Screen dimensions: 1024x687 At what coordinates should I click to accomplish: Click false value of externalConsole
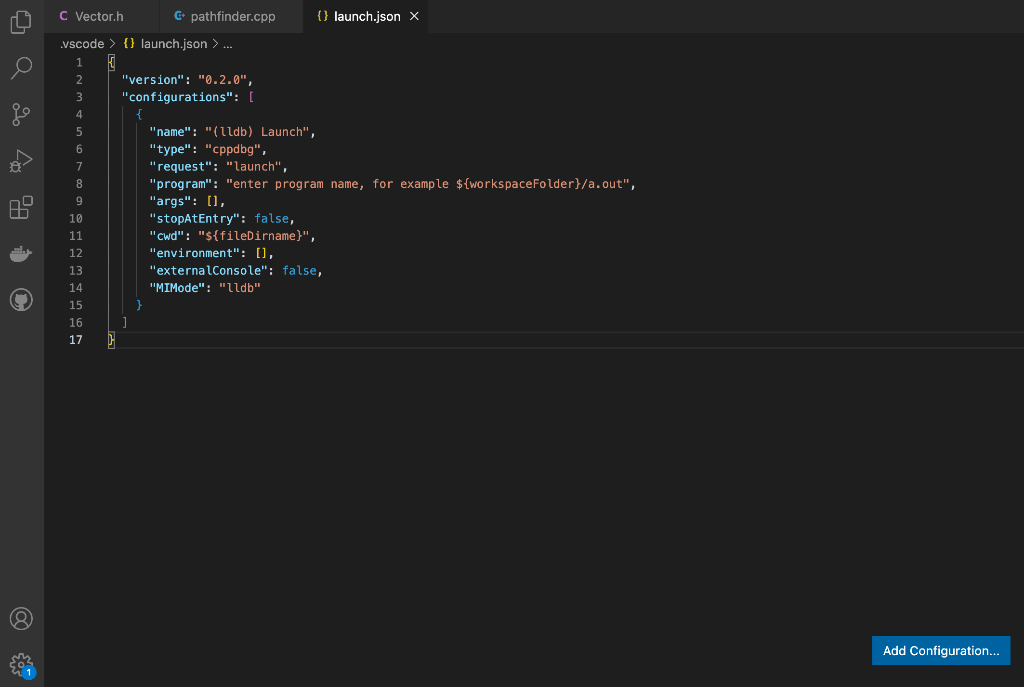[300, 271]
